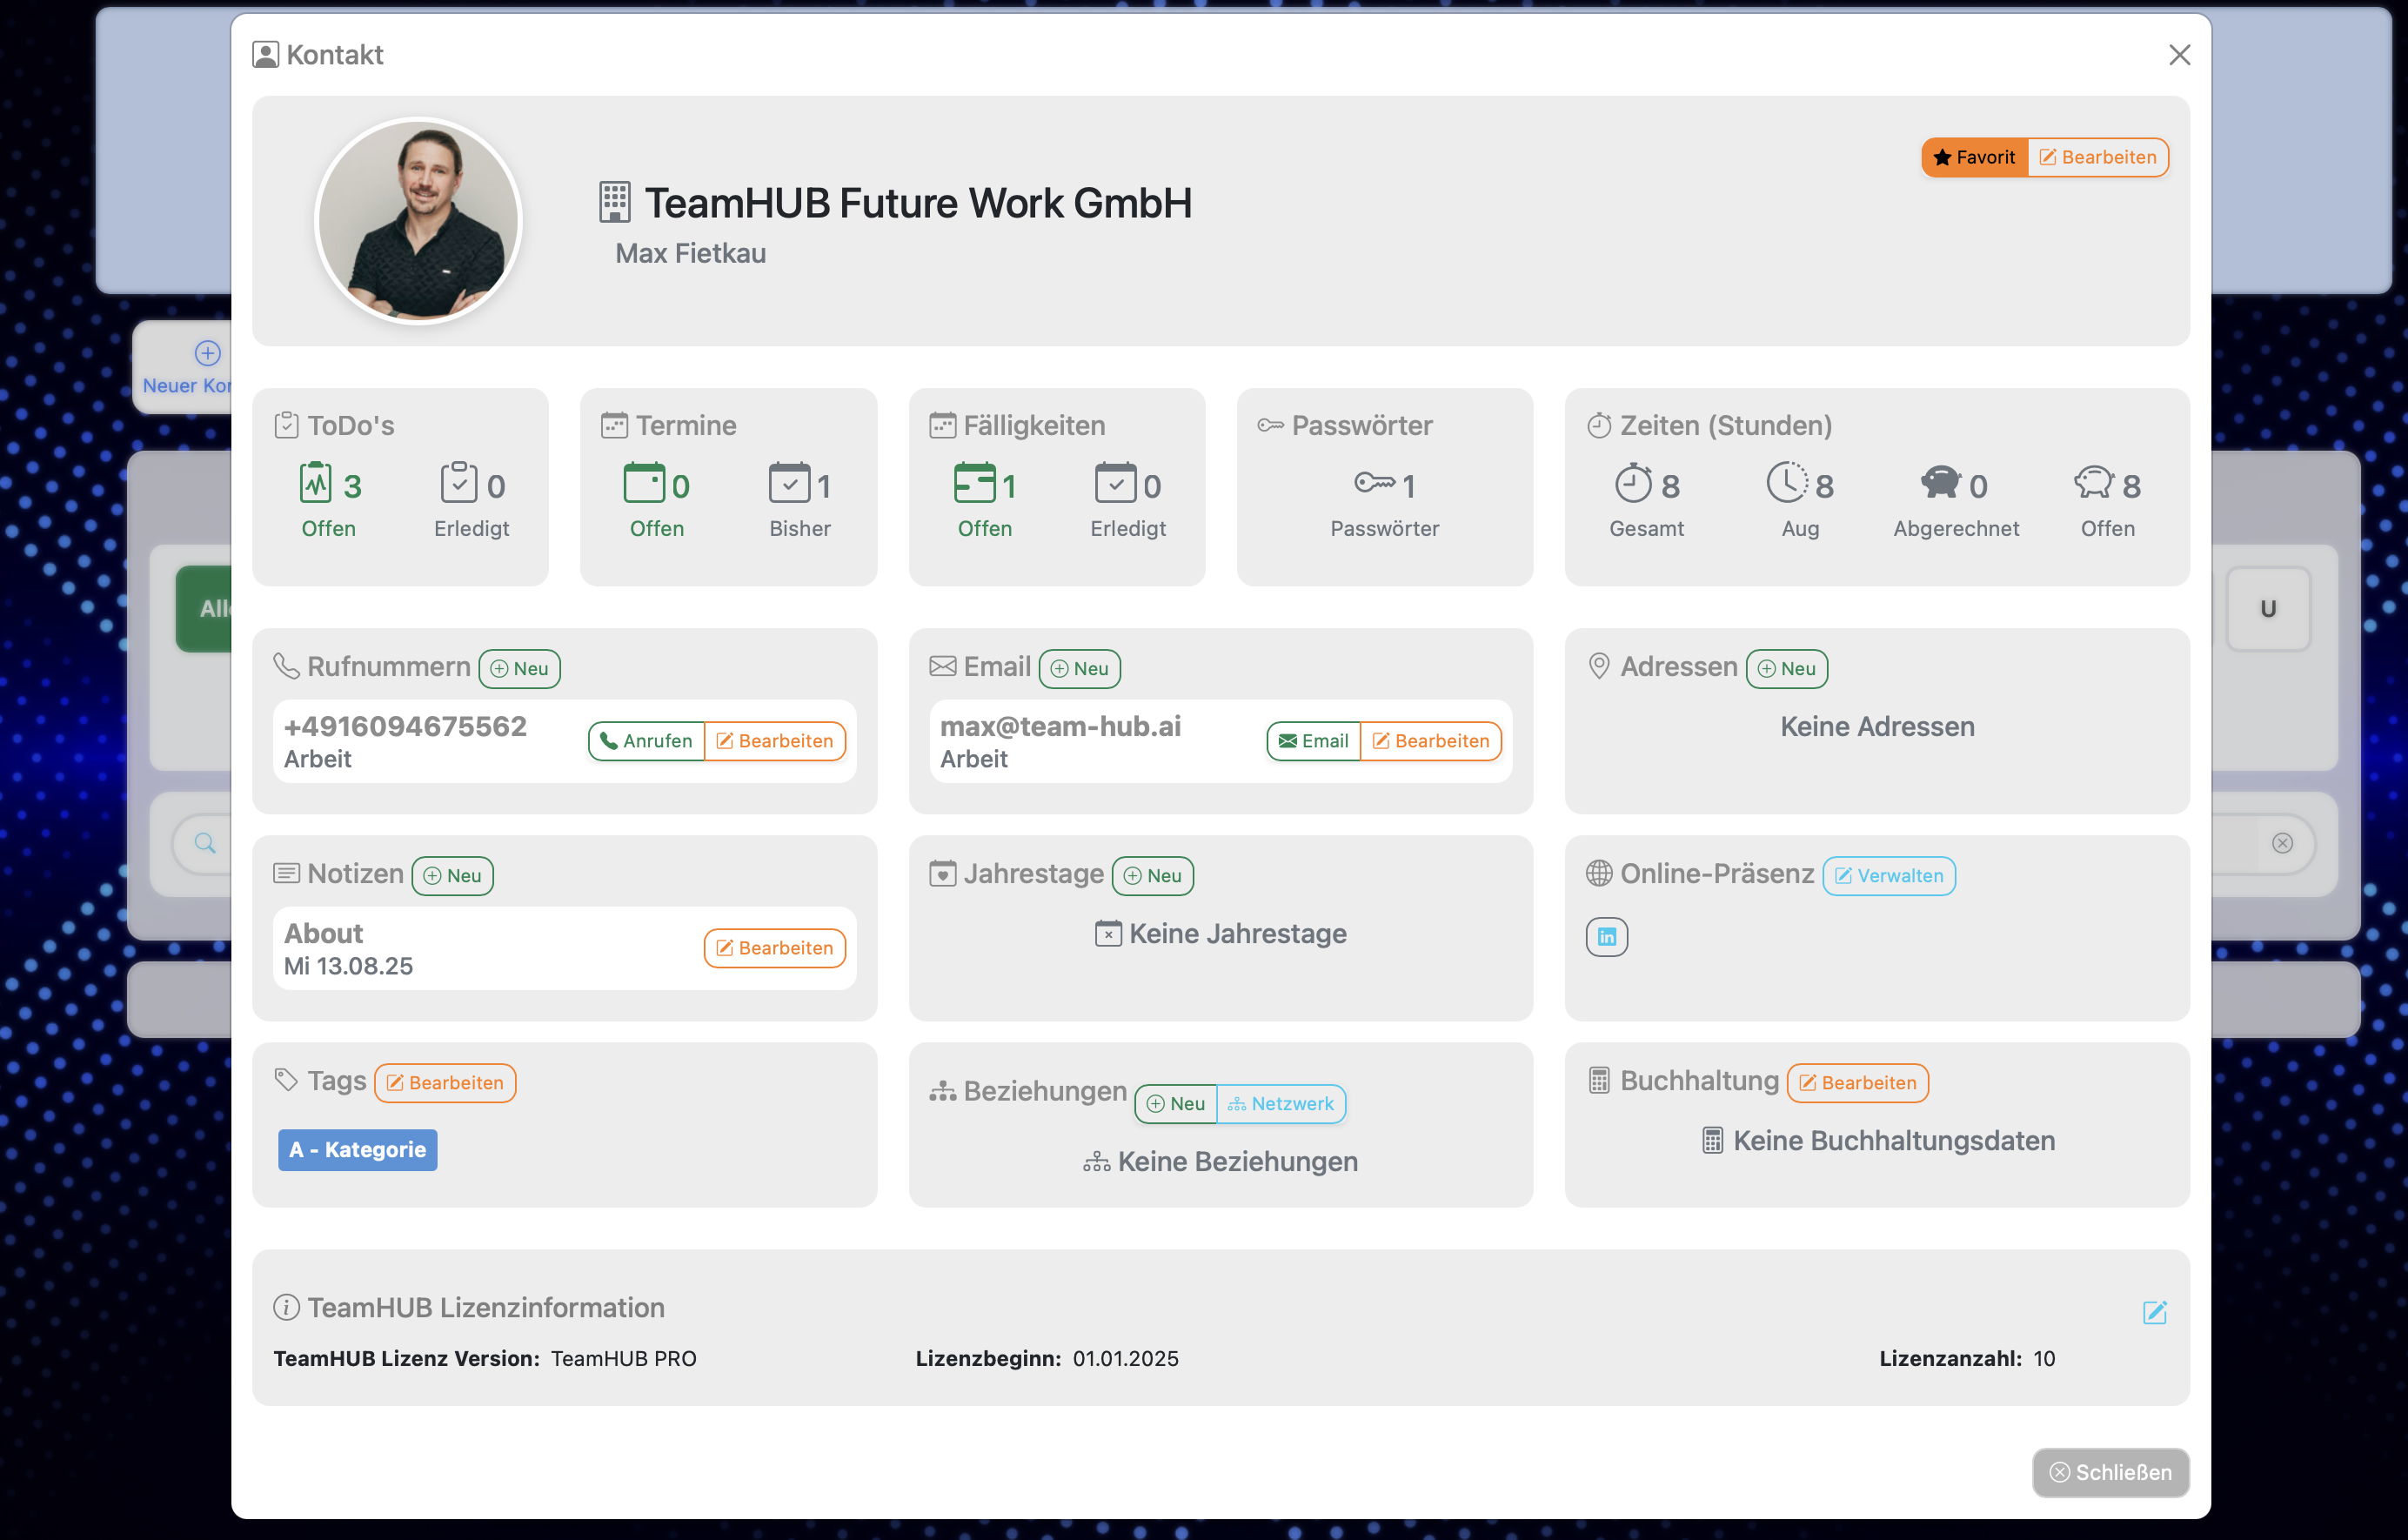This screenshot has width=2408, height=1540.
Task: Click the Bisher Termine calendar icon
Action: click(789, 483)
